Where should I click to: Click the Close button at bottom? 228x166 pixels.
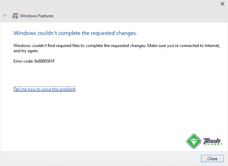coord(212,159)
